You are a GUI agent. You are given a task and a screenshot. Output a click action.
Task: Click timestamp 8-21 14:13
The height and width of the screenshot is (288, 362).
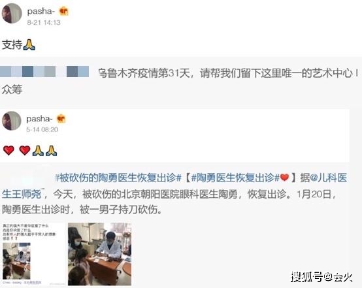pos(44,22)
